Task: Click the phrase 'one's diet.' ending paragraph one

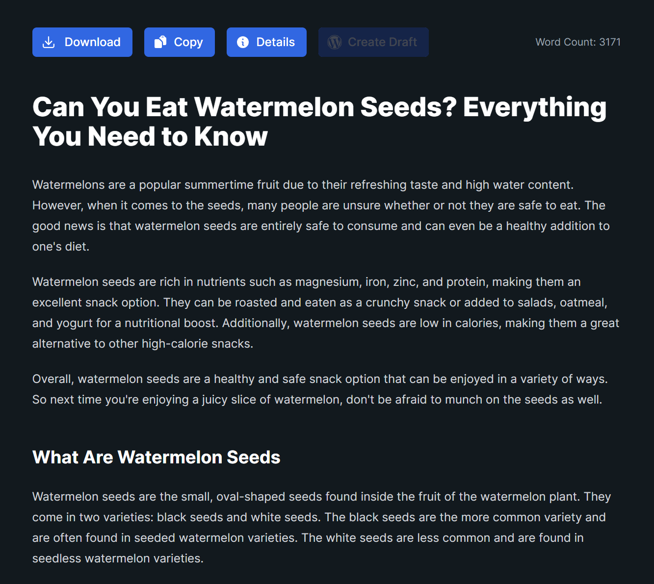Action: click(x=61, y=247)
